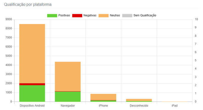The image size is (203, 110).
Task: Toggle the Negativas legend series
Action: pyautogui.click(x=84, y=16)
